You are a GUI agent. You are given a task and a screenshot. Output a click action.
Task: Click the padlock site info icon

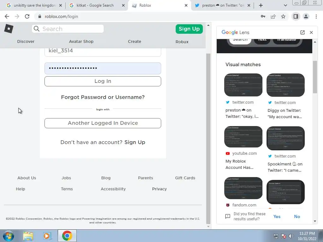(x=39, y=16)
